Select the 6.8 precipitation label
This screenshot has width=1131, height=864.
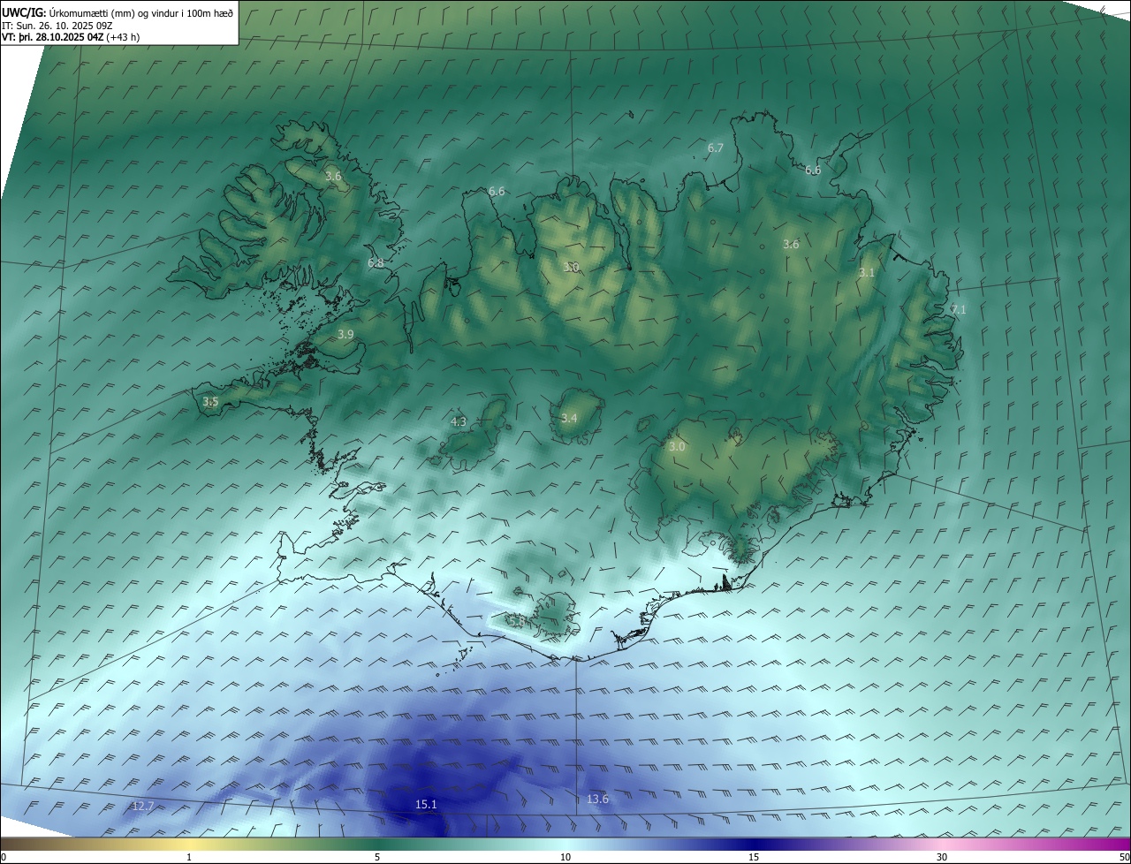tap(376, 263)
